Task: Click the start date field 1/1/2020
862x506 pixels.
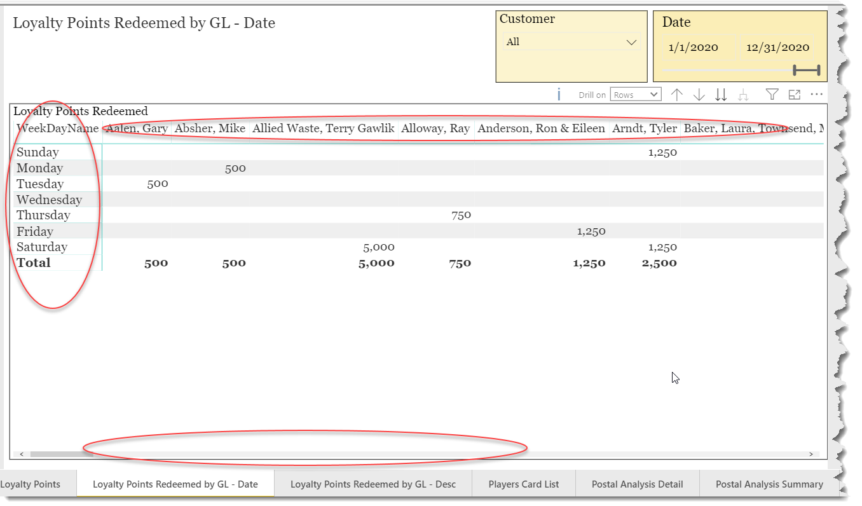Action: pyautogui.click(x=699, y=48)
